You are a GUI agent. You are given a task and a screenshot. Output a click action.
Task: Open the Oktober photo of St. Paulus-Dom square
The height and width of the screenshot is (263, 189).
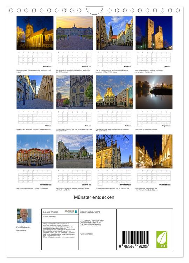[75, 151]
